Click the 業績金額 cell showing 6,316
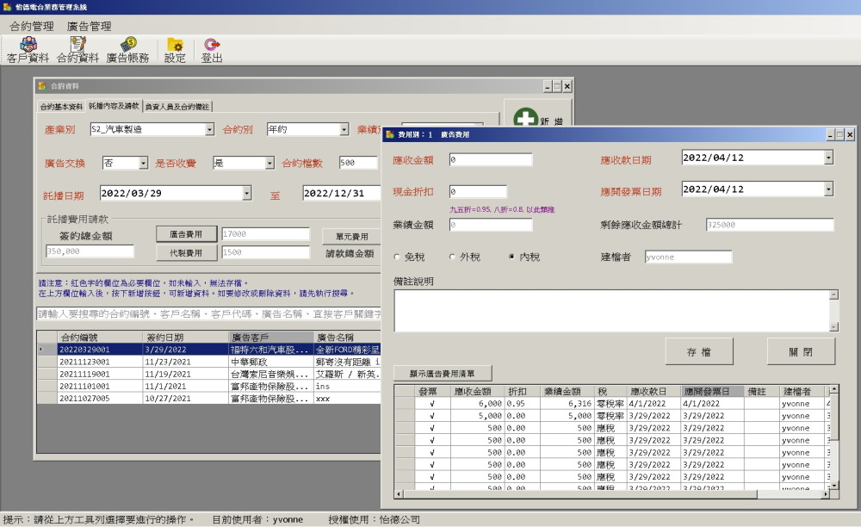Image resolution: width=861 pixels, height=527 pixels. click(567, 404)
